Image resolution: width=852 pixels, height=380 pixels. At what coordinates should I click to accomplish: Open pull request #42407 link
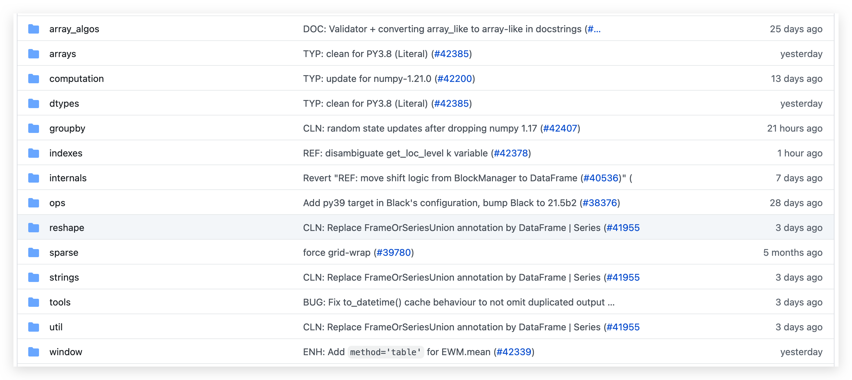pos(560,129)
